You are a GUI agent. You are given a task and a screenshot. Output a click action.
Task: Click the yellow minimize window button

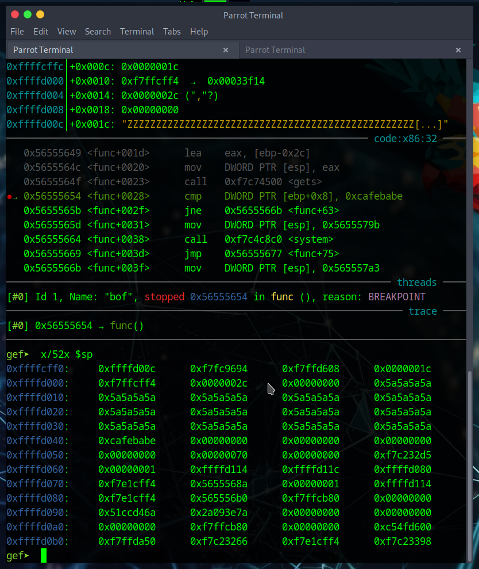[40, 14]
